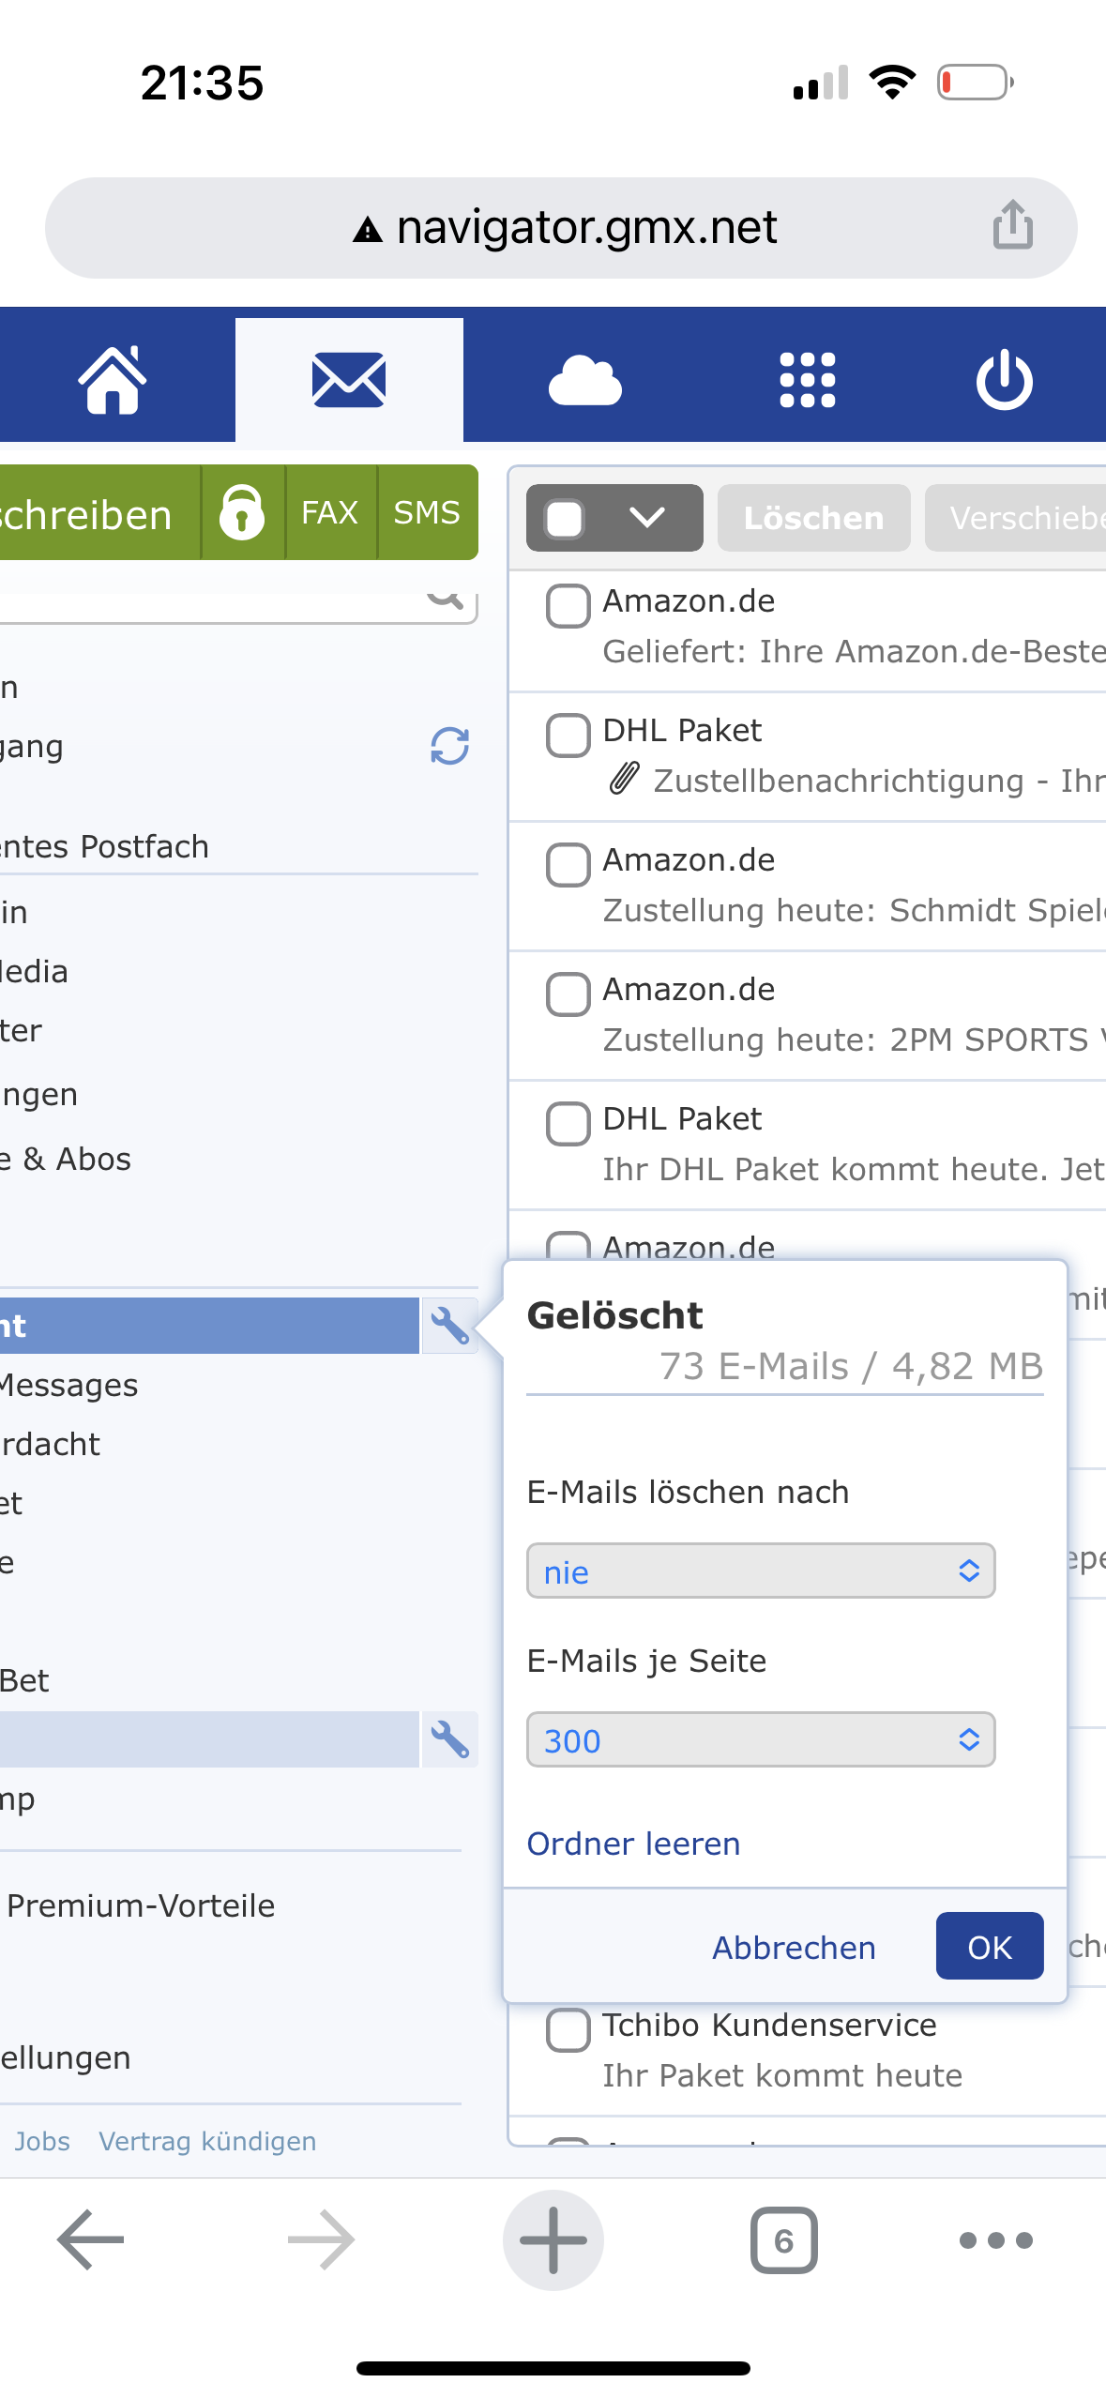
Task: Switch to the E-Mail tab
Action: tap(349, 380)
